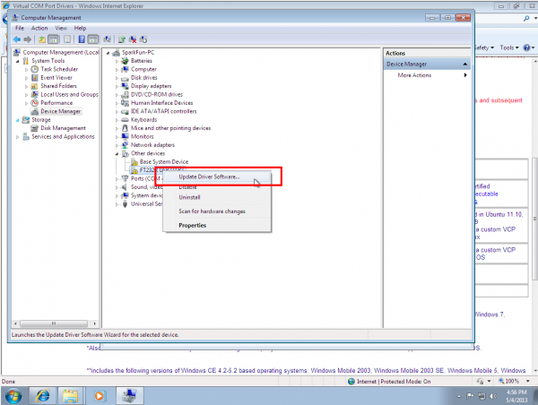Click the Action Center flag tray icon
This screenshot has height=405, width=538.
pyautogui.click(x=470, y=396)
